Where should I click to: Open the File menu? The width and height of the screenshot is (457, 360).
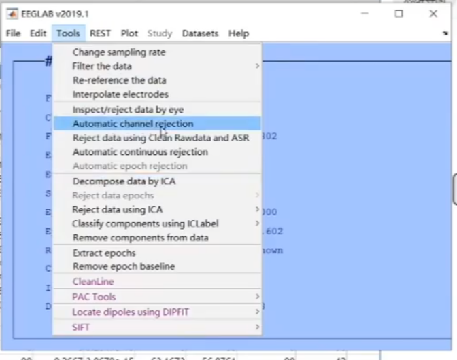point(14,33)
